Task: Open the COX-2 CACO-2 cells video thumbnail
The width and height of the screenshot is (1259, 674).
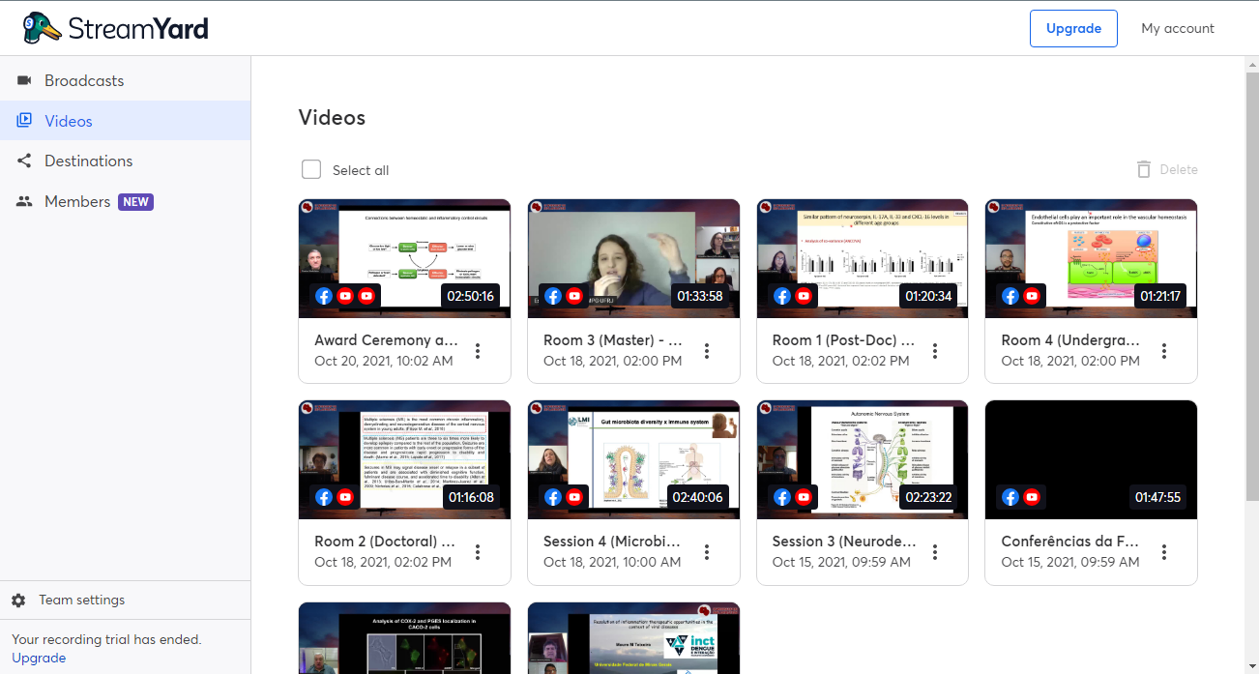Action: coord(404,638)
